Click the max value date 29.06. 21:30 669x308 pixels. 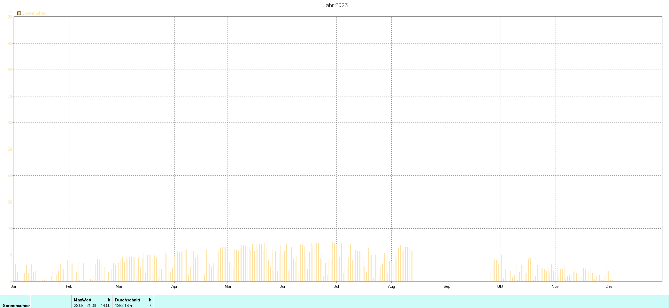85,305
